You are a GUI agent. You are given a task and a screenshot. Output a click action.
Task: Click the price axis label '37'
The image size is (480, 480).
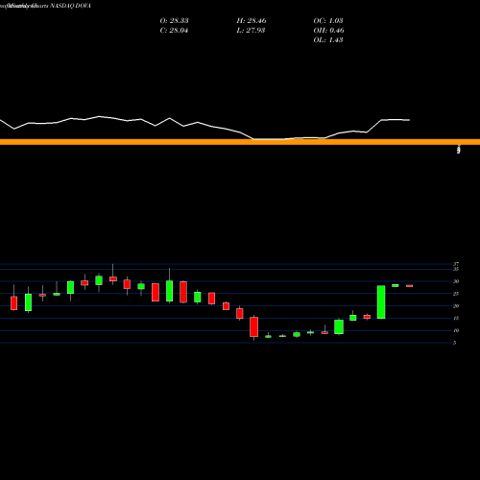coord(456,264)
